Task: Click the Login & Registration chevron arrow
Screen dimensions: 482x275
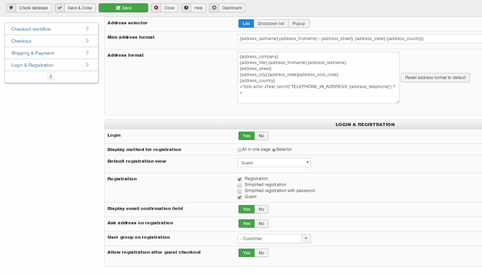Action: [87, 65]
